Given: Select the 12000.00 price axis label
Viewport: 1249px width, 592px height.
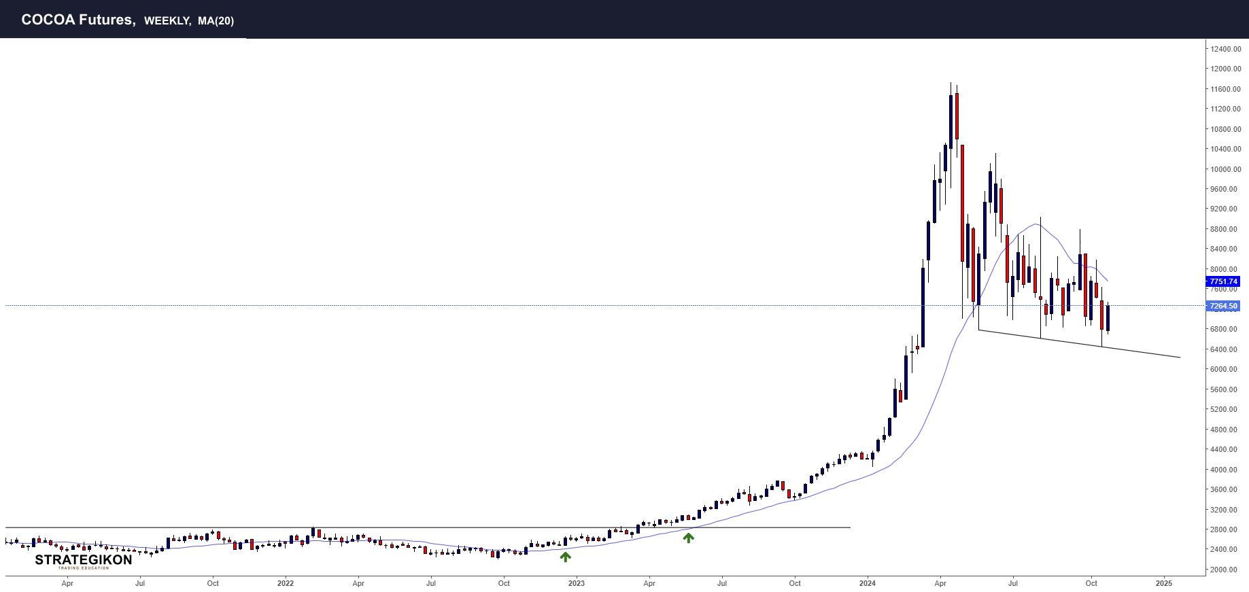Looking at the screenshot, I should point(1225,69).
